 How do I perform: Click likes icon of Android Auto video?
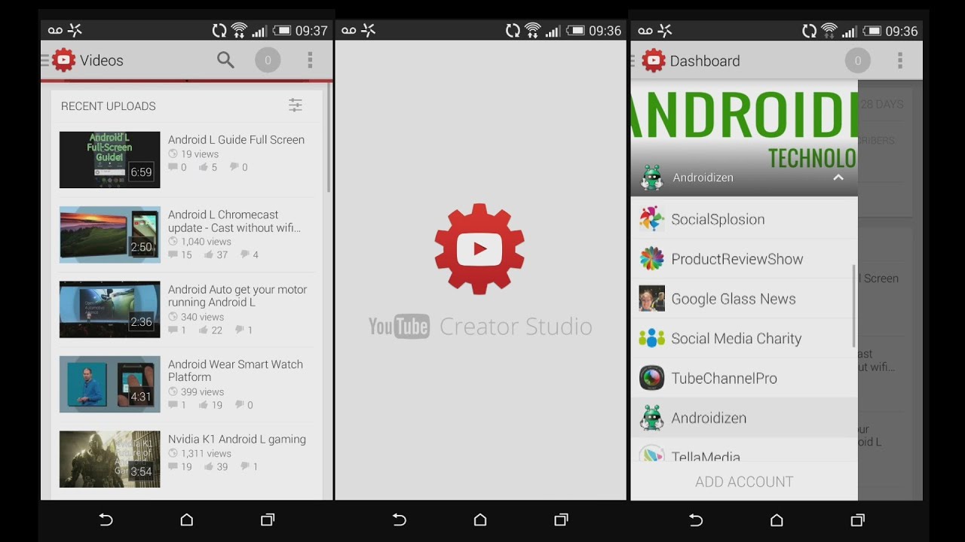tap(204, 330)
